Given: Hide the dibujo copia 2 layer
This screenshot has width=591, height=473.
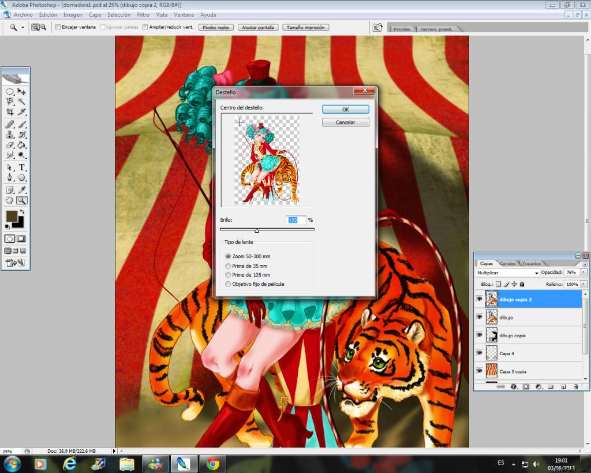Looking at the screenshot, I should (x=480, y=299).
